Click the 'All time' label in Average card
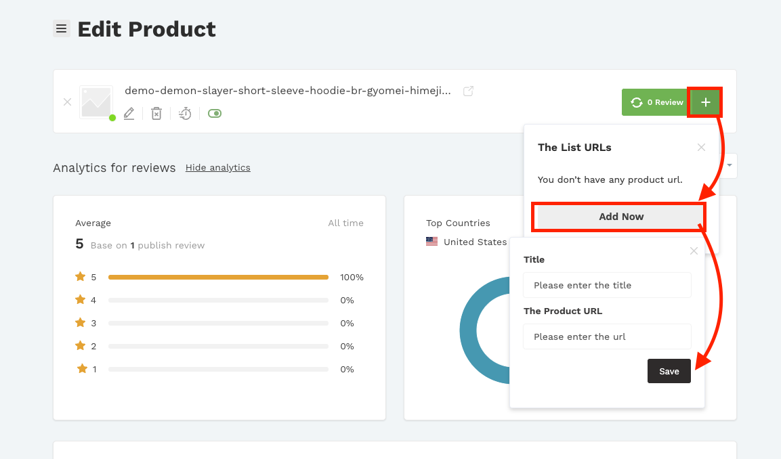 (x=345, y=223)
